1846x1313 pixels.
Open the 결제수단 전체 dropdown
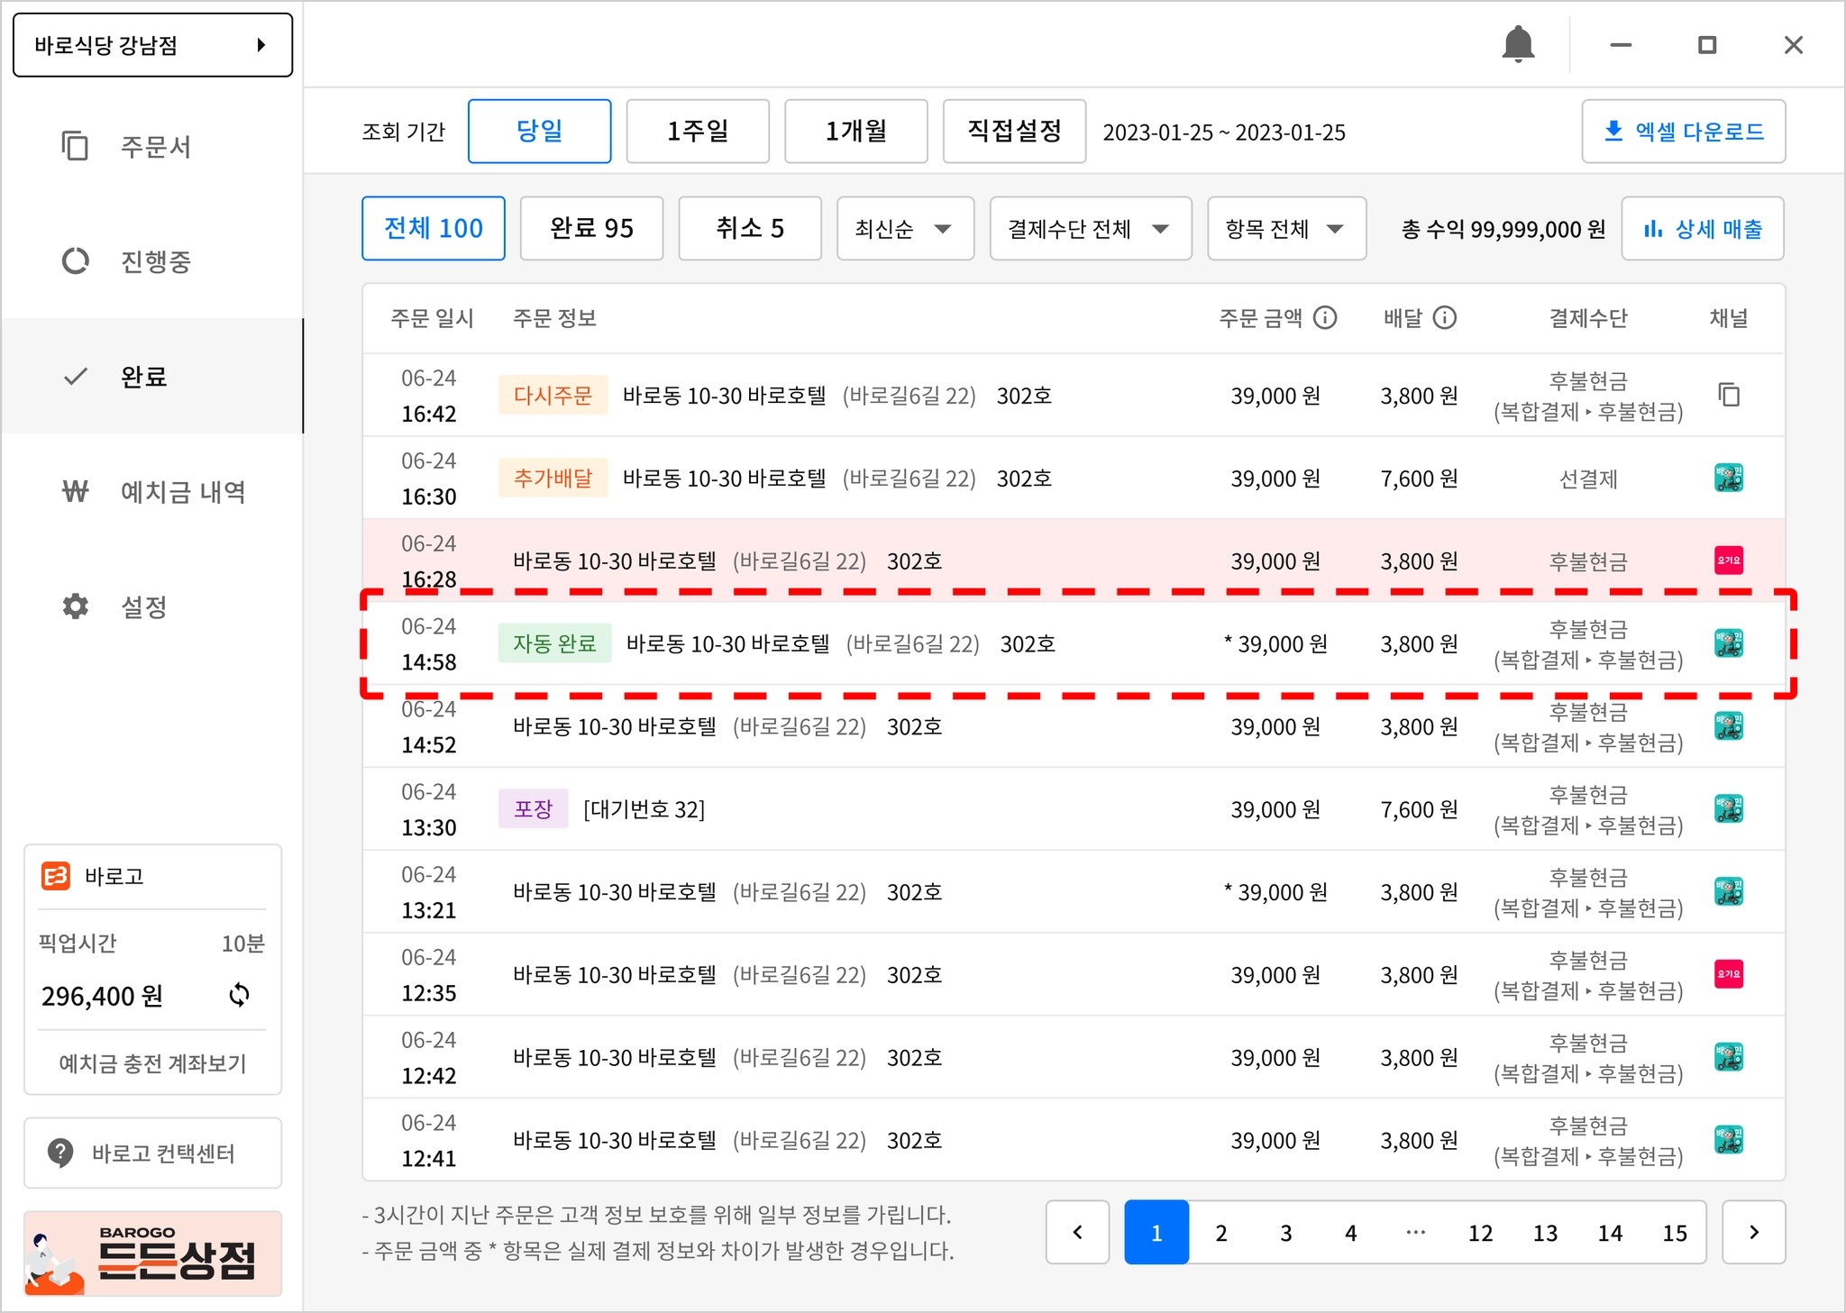click(1089, 229)
